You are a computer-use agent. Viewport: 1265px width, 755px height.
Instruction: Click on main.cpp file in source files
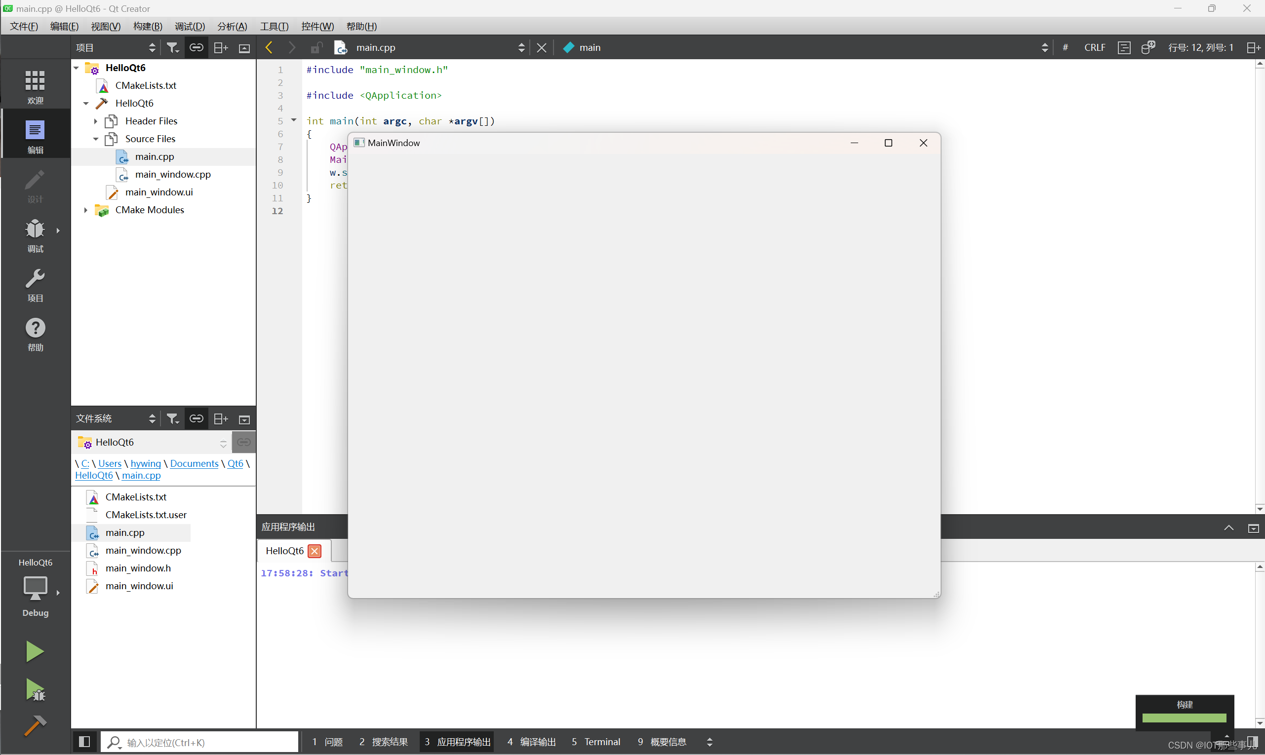click(154, 156)
